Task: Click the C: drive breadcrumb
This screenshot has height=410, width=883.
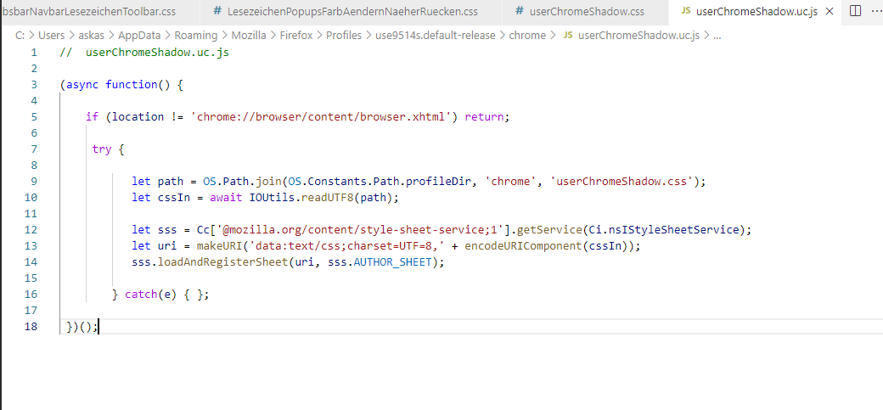Action: point(20,36)
